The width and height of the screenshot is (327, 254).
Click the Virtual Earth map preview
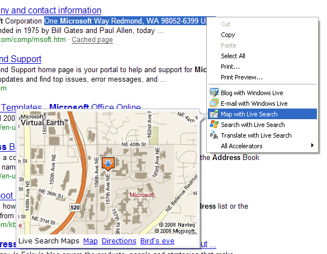click(108, 173)
